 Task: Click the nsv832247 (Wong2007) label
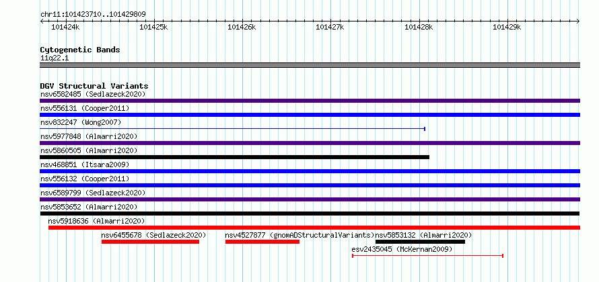point(81,122)
